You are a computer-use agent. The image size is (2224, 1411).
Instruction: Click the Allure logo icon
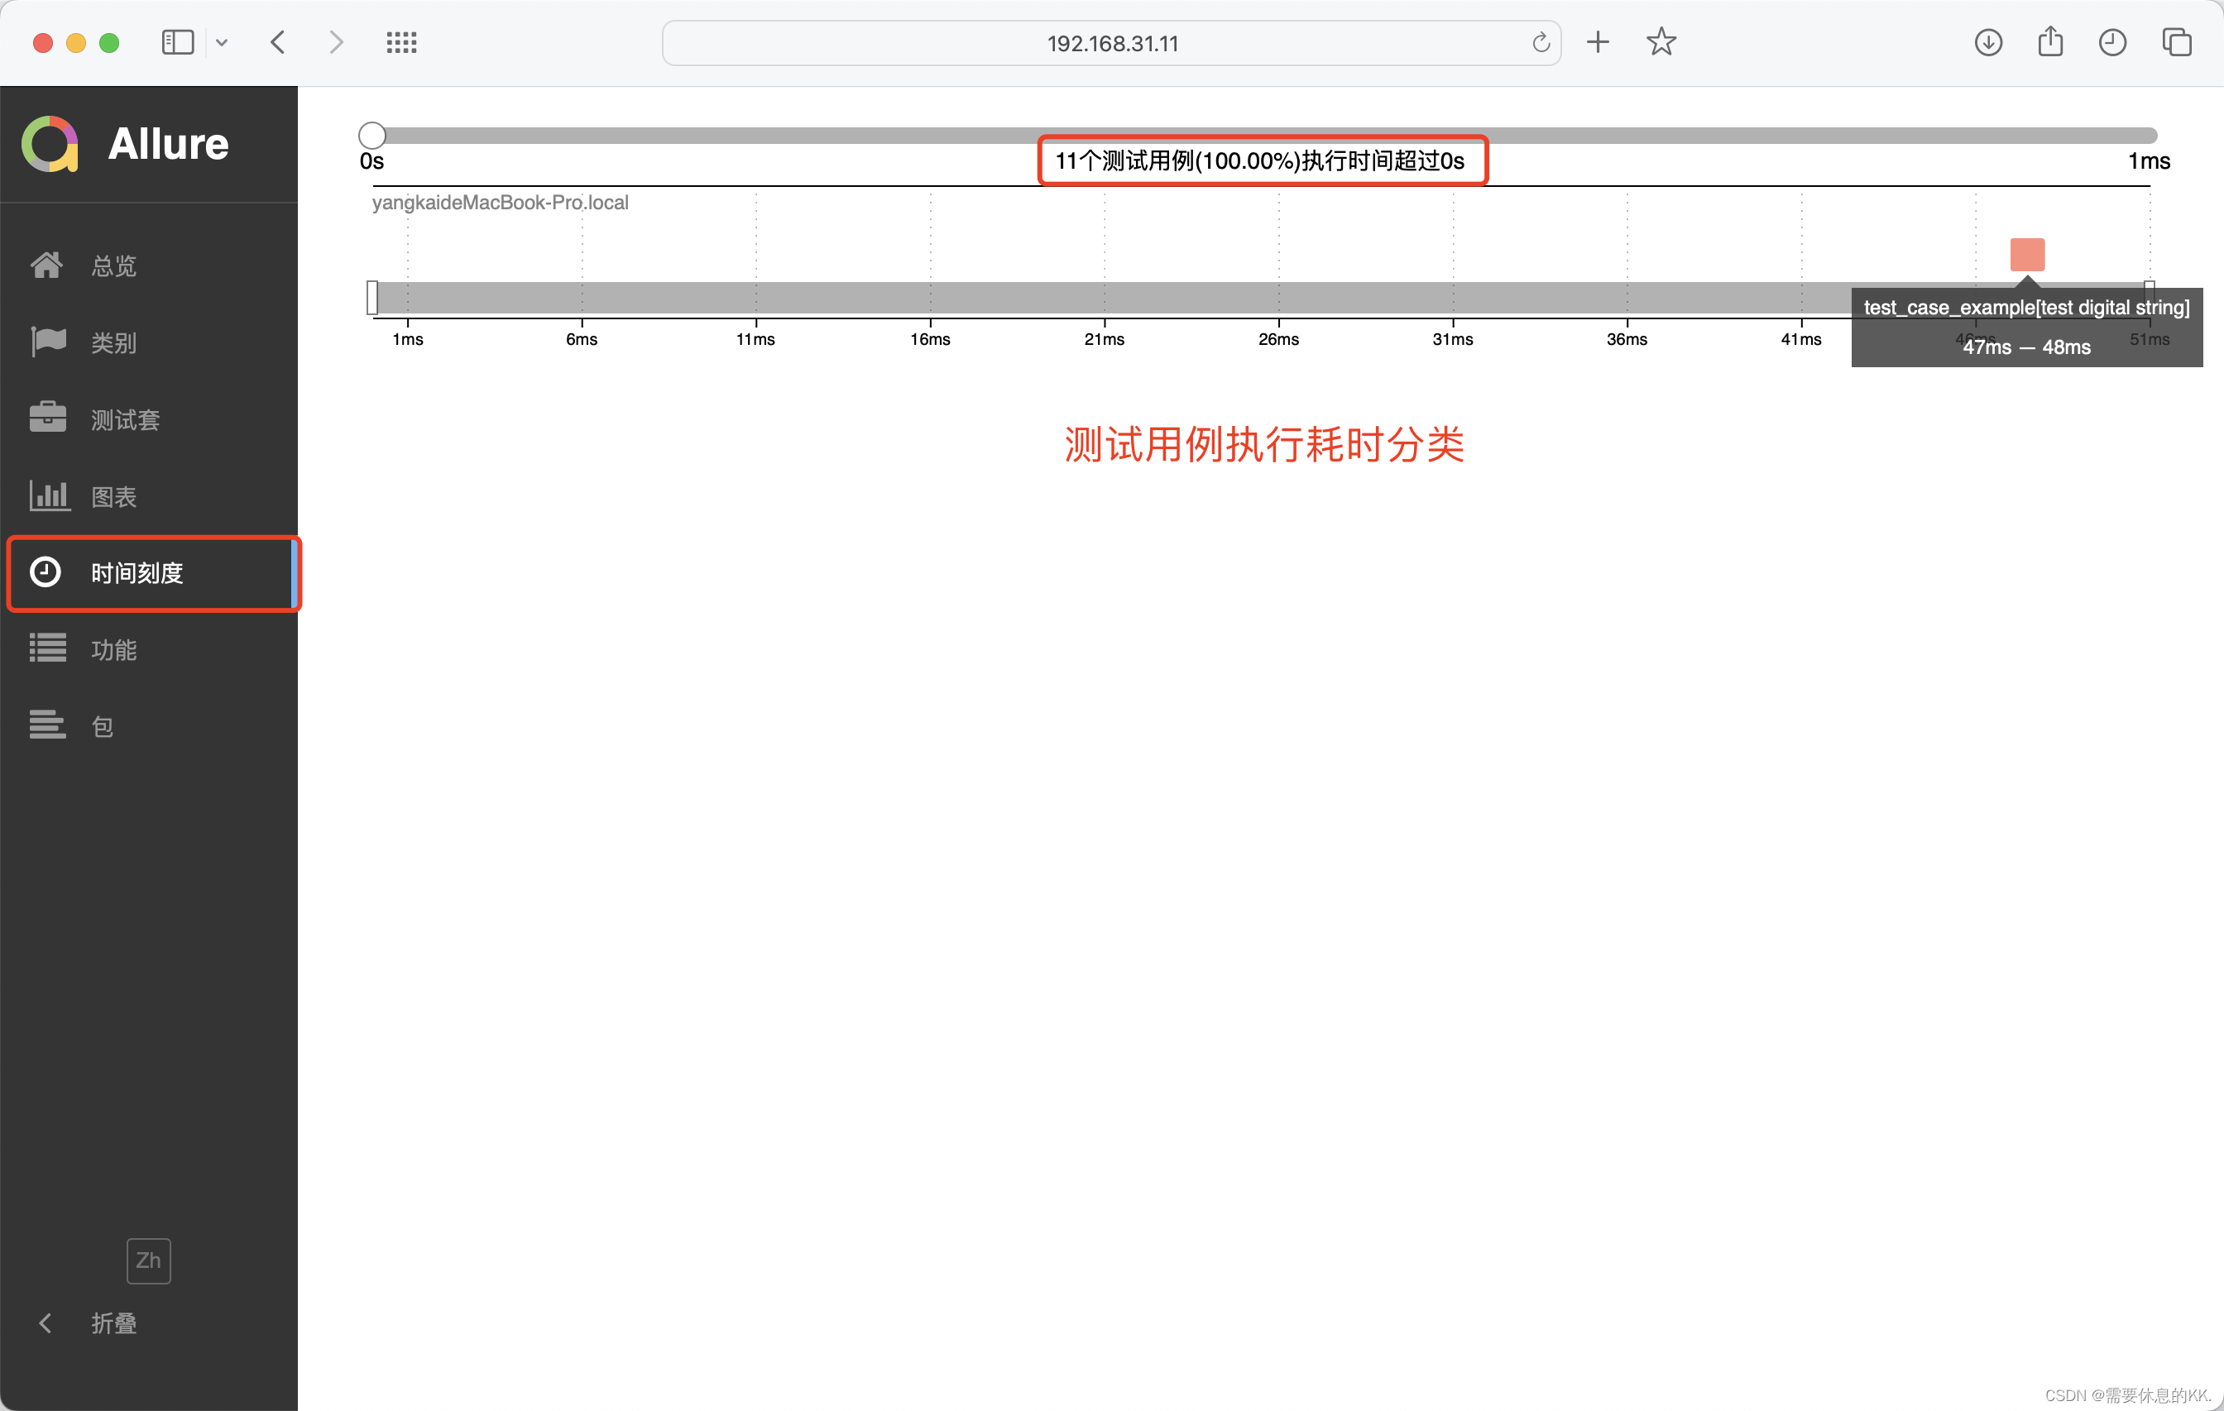[x=50, y=144]
